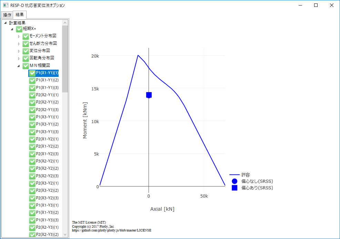340x239 pixels.
Task: Select the P1(X3-Y1)(3) tree item
Action: (x=47, y=132)
